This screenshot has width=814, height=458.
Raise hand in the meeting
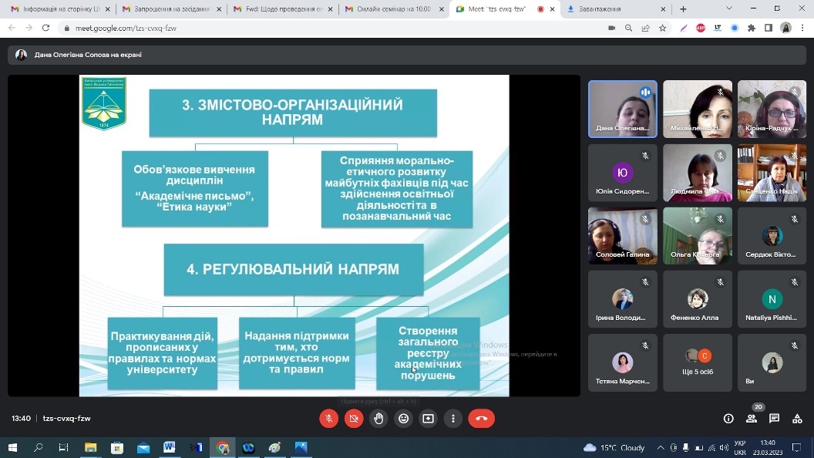pyautogui.click(x=379, y=419)
